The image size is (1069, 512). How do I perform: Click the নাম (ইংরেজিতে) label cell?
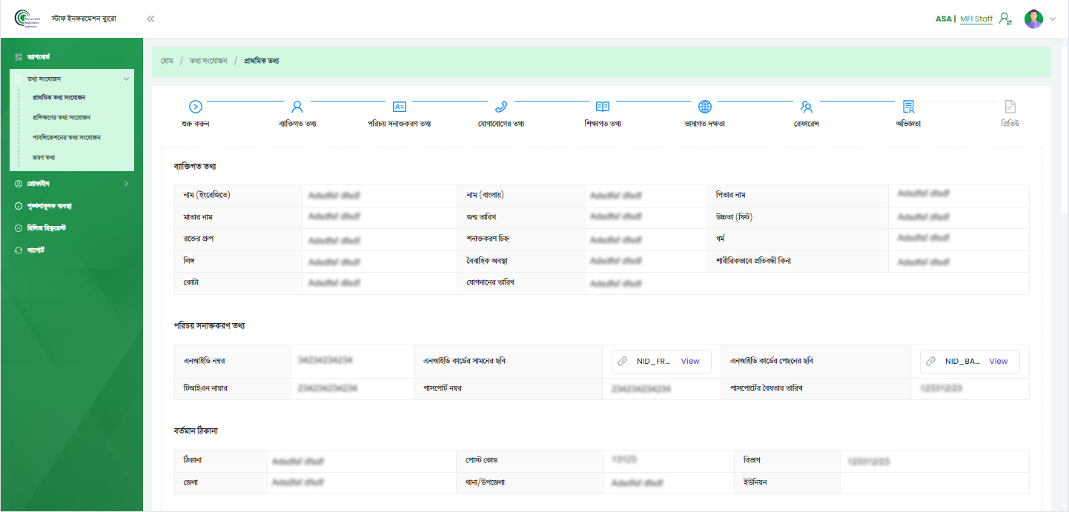[238, 196]
